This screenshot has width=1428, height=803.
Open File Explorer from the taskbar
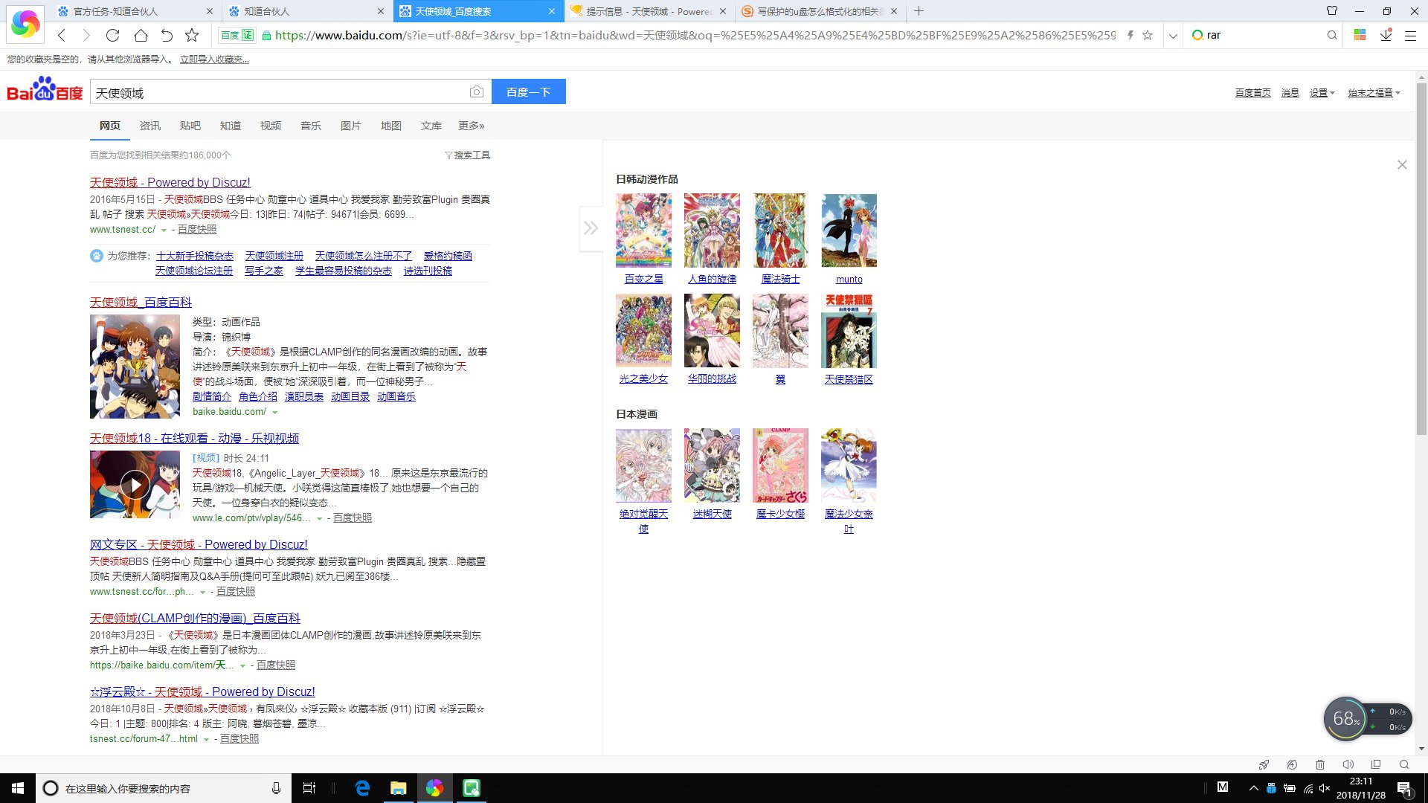point(399,788)
